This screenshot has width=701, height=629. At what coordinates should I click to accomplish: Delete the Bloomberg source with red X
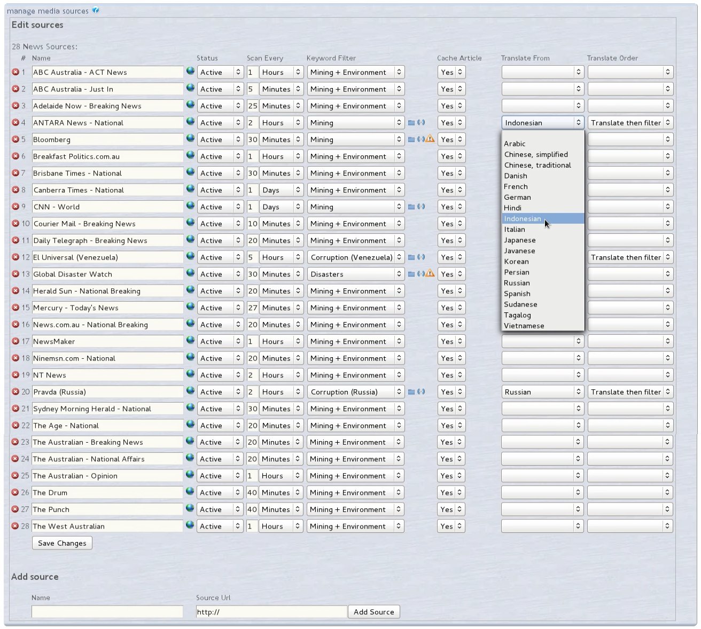click(x=15, y=139)
